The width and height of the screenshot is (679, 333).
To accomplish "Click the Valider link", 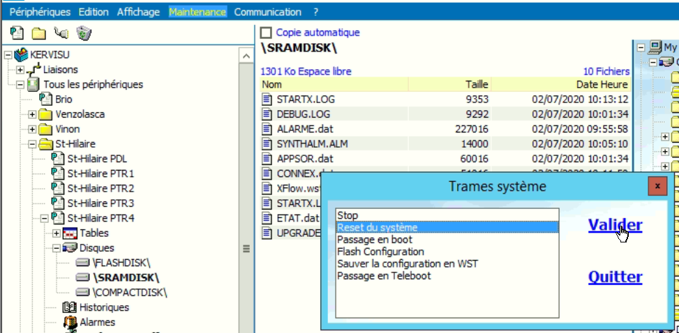I will pos(615,225).
